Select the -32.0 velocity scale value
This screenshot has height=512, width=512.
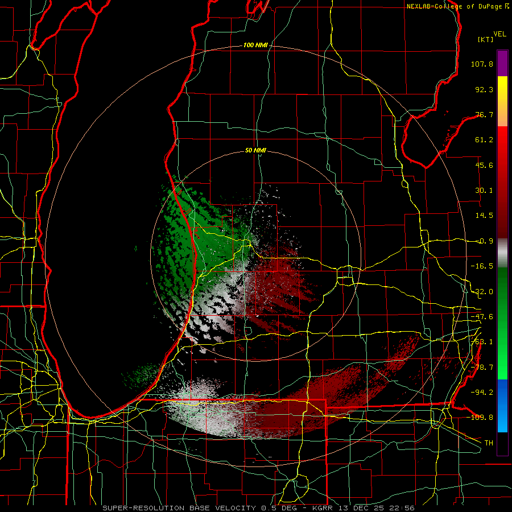(482, 292)
